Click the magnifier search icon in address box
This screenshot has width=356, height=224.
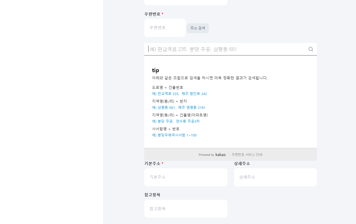point(311,49)
